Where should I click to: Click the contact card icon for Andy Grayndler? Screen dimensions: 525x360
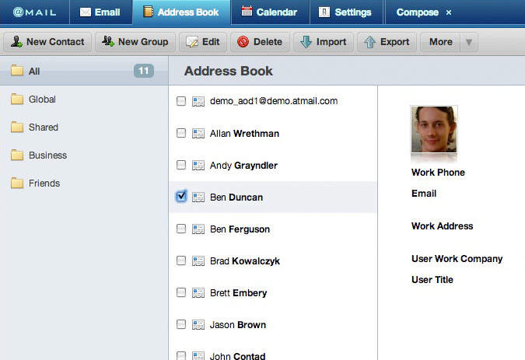point(198,166)
